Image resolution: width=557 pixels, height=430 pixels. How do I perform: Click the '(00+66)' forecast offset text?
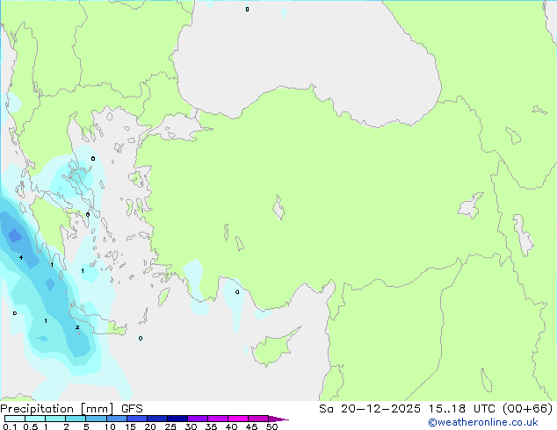527,409
